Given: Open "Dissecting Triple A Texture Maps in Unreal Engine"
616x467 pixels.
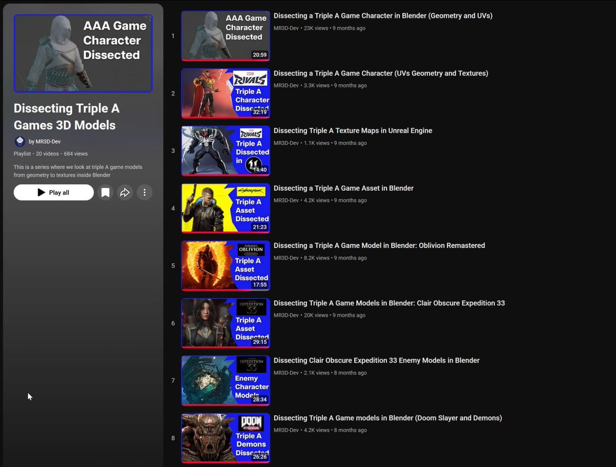Looking at the screenshot, I should (353, 131).
